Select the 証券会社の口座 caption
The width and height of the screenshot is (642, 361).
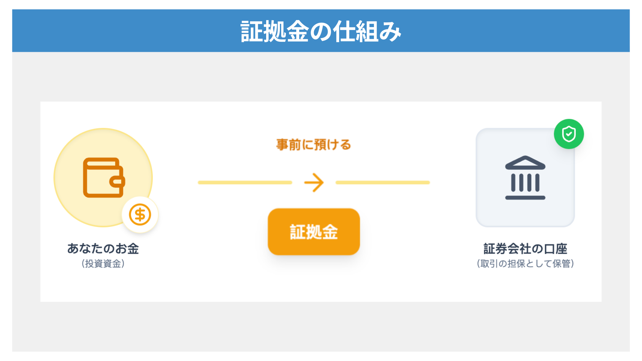click(525, 249)
